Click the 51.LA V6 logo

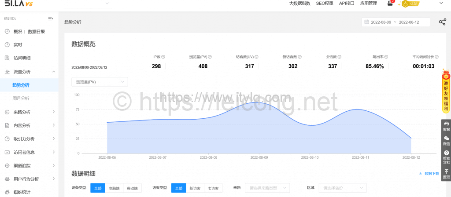18,3
